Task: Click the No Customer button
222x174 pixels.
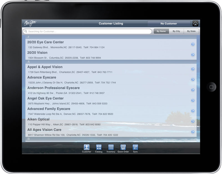Action: tap(169, 24)
